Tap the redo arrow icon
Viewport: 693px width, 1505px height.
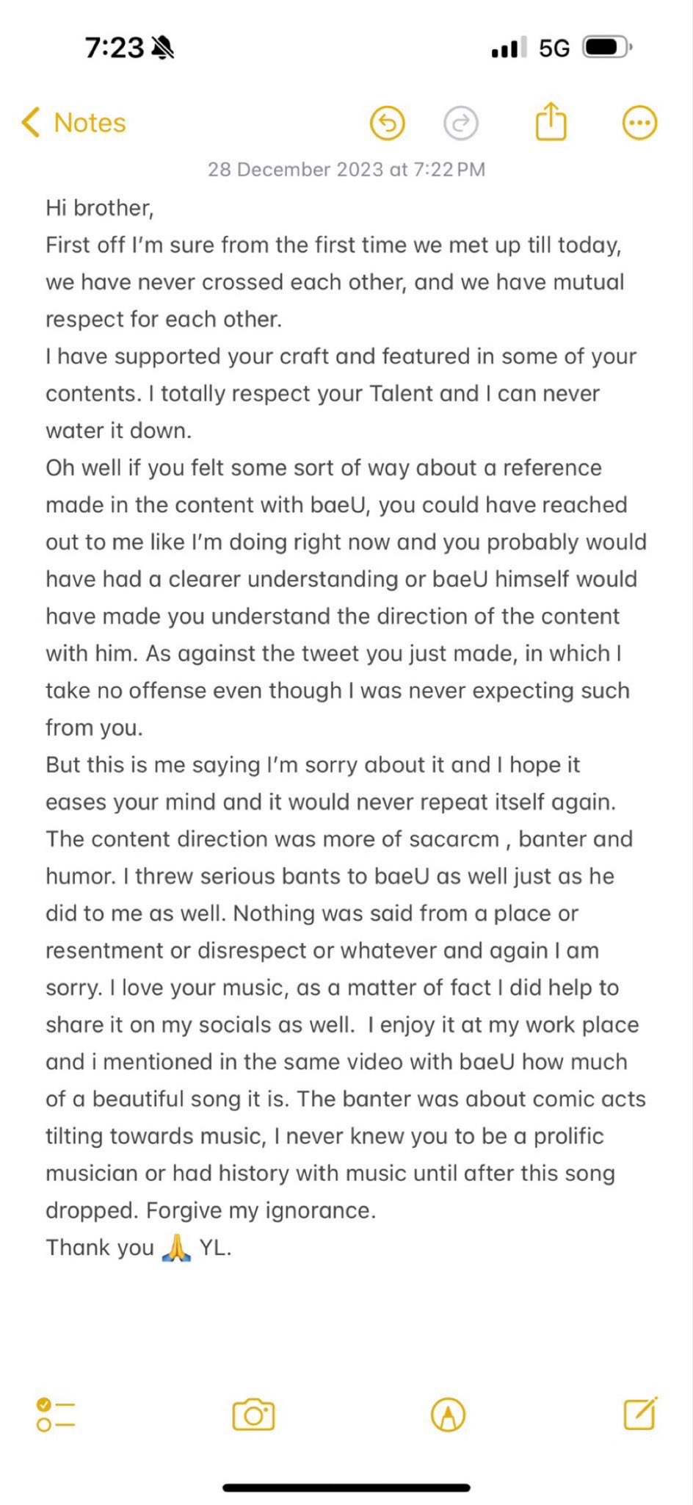[460, 123]
